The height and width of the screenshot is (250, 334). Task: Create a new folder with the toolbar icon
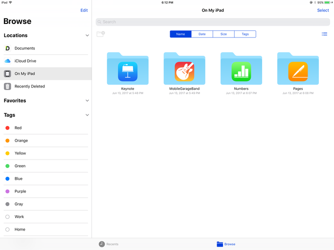101,34
